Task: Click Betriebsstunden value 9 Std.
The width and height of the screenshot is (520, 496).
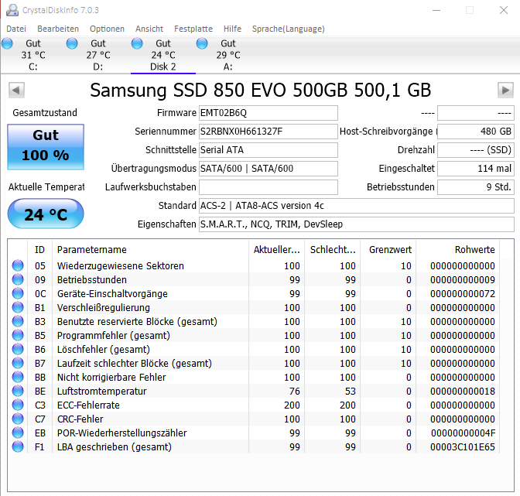Action: pyautogui.click(x=476, y=187)
